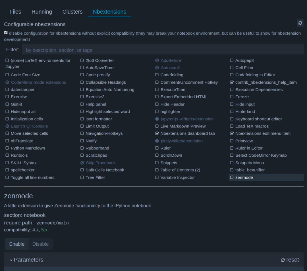Uncheck Nbextensions dashboard tab

[x=157, y=133]
